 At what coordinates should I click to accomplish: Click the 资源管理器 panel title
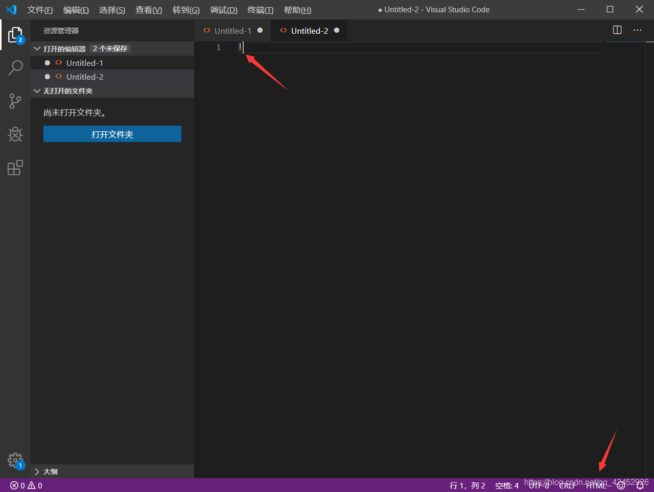pyautogui.click(x=61, y=31)
